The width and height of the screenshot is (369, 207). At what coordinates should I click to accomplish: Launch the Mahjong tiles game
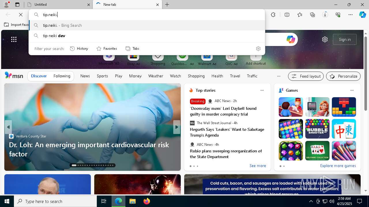[x=344, y=129]
